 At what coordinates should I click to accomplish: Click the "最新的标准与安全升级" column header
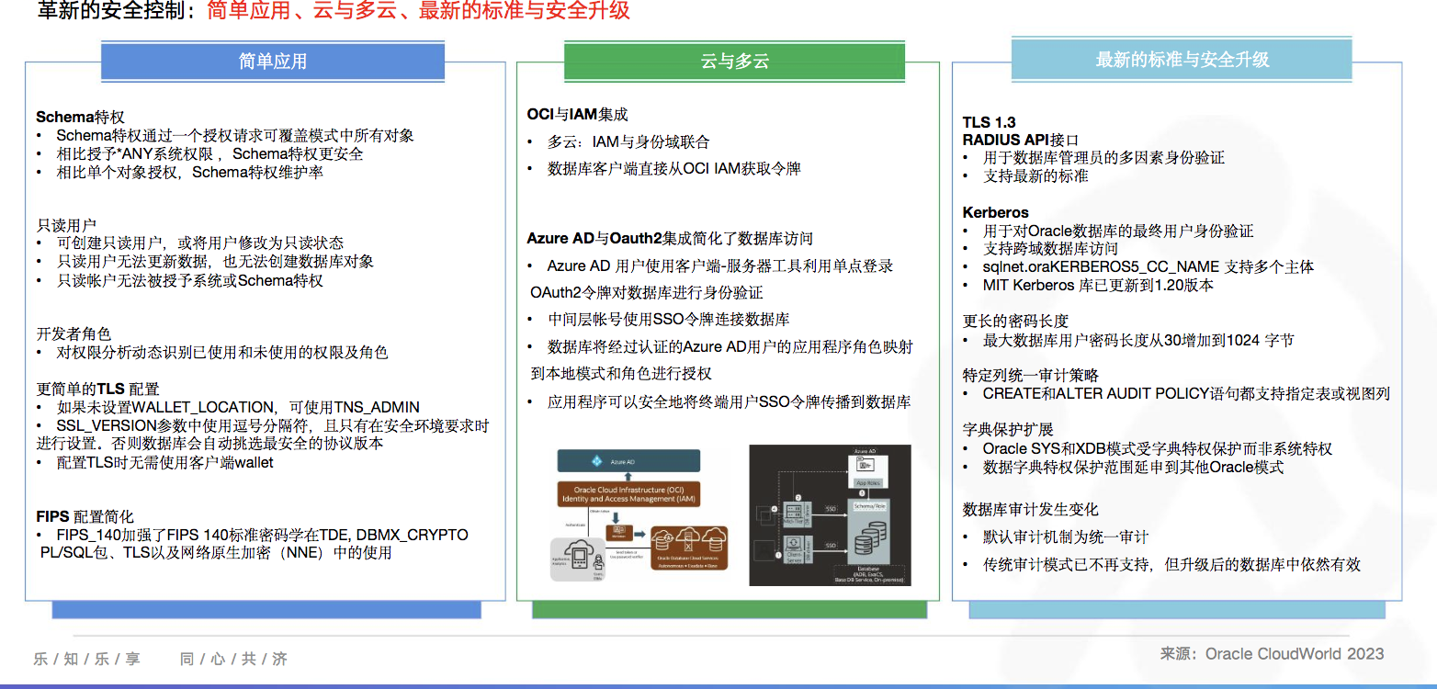pos(1182,60)
